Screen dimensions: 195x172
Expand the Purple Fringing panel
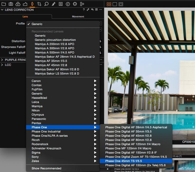(2, 60)
